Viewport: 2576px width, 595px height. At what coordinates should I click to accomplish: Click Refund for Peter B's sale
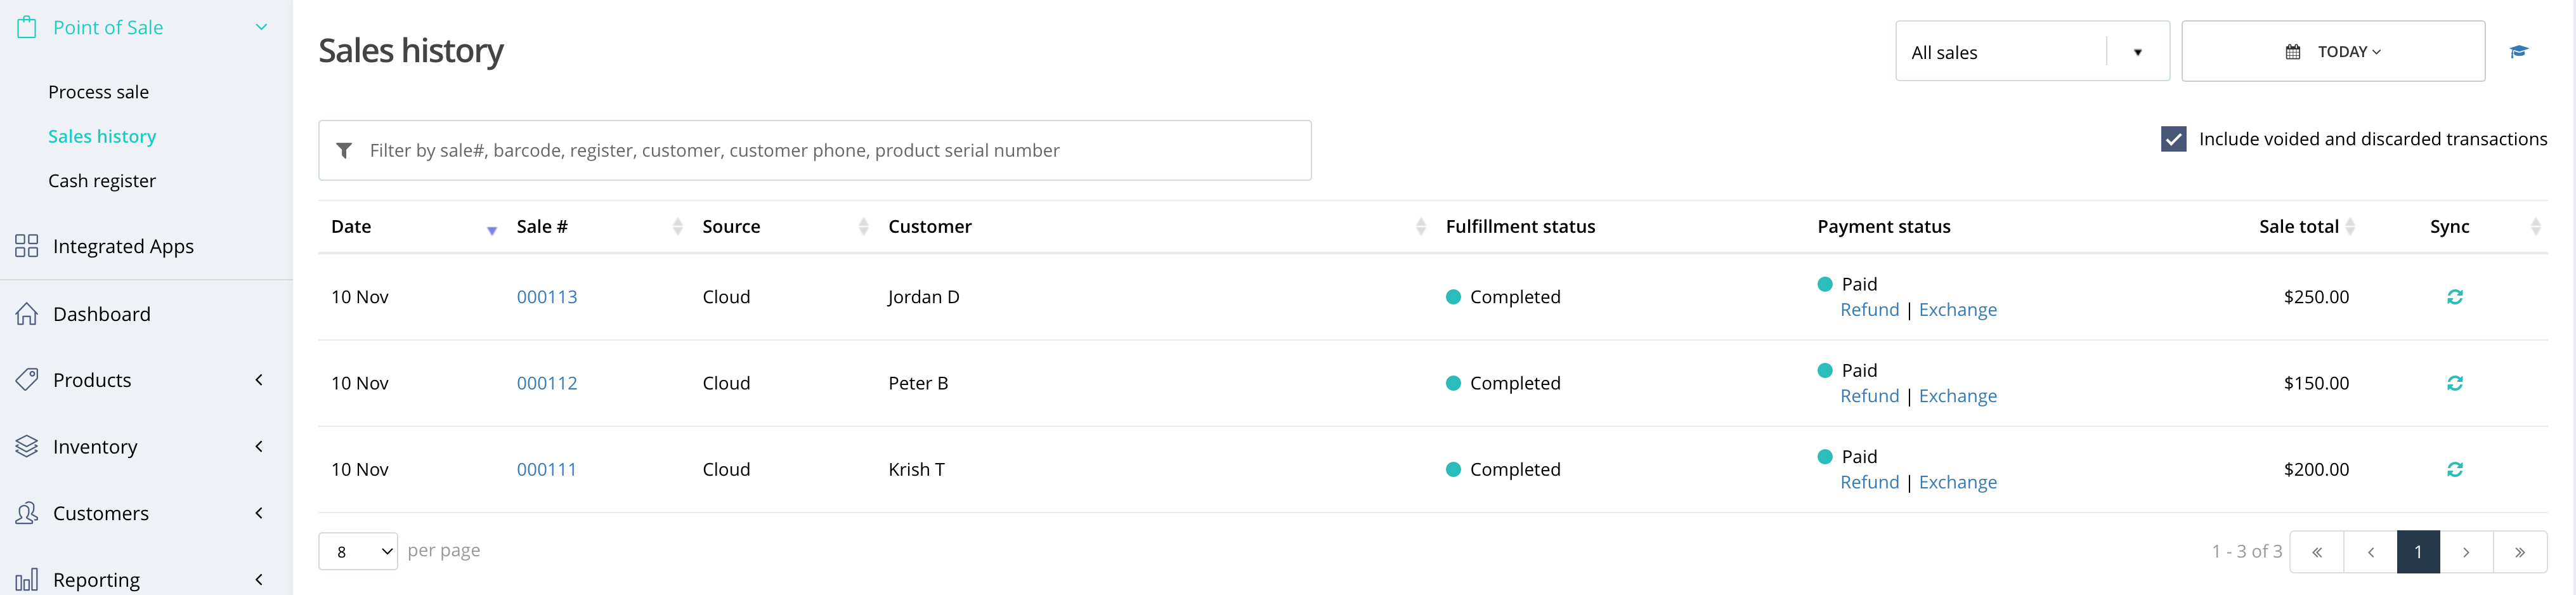(1869, 396)
